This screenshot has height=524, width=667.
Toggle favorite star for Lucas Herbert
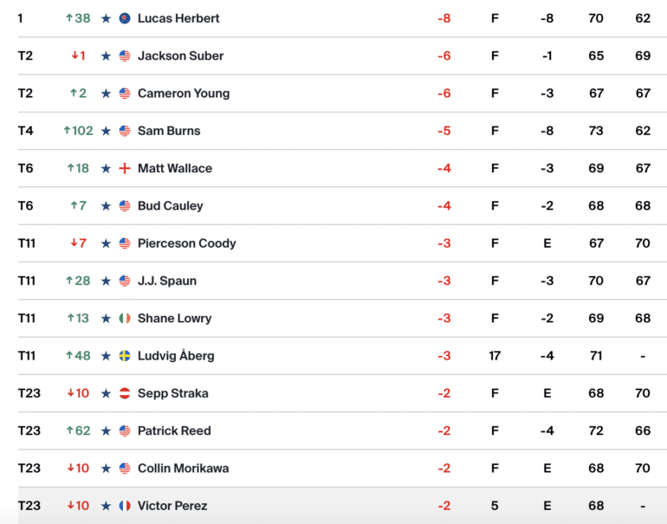click(106, 18)
